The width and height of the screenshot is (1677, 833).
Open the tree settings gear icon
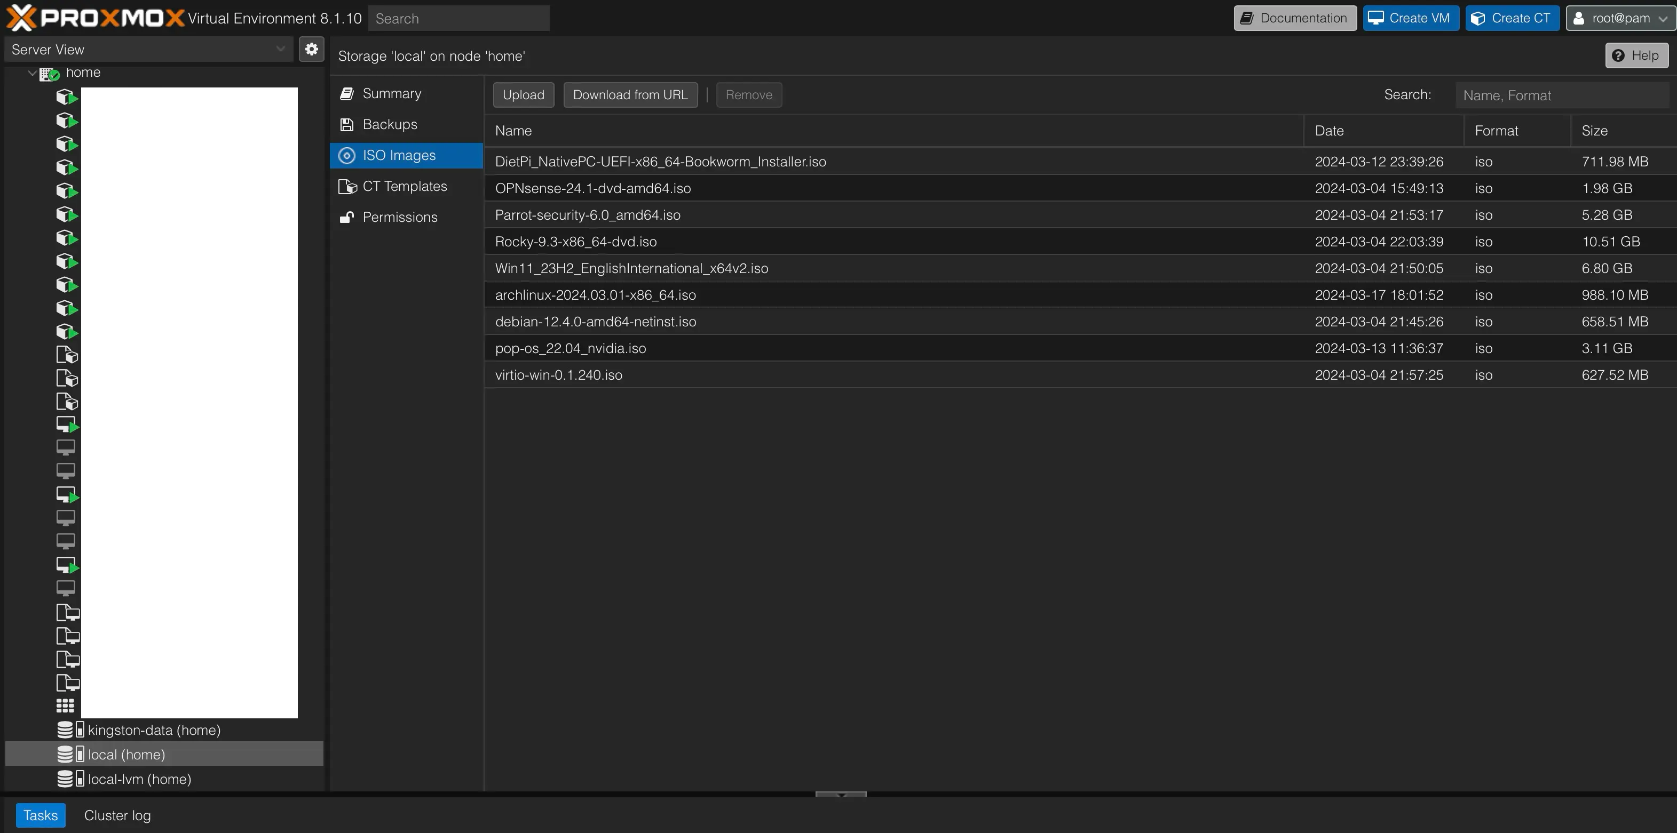pyautogui.click(x=311, y=49)
